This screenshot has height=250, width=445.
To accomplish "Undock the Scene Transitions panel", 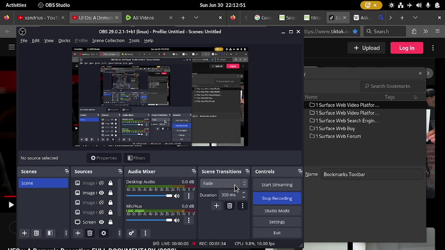I will [x=248, y=172].
